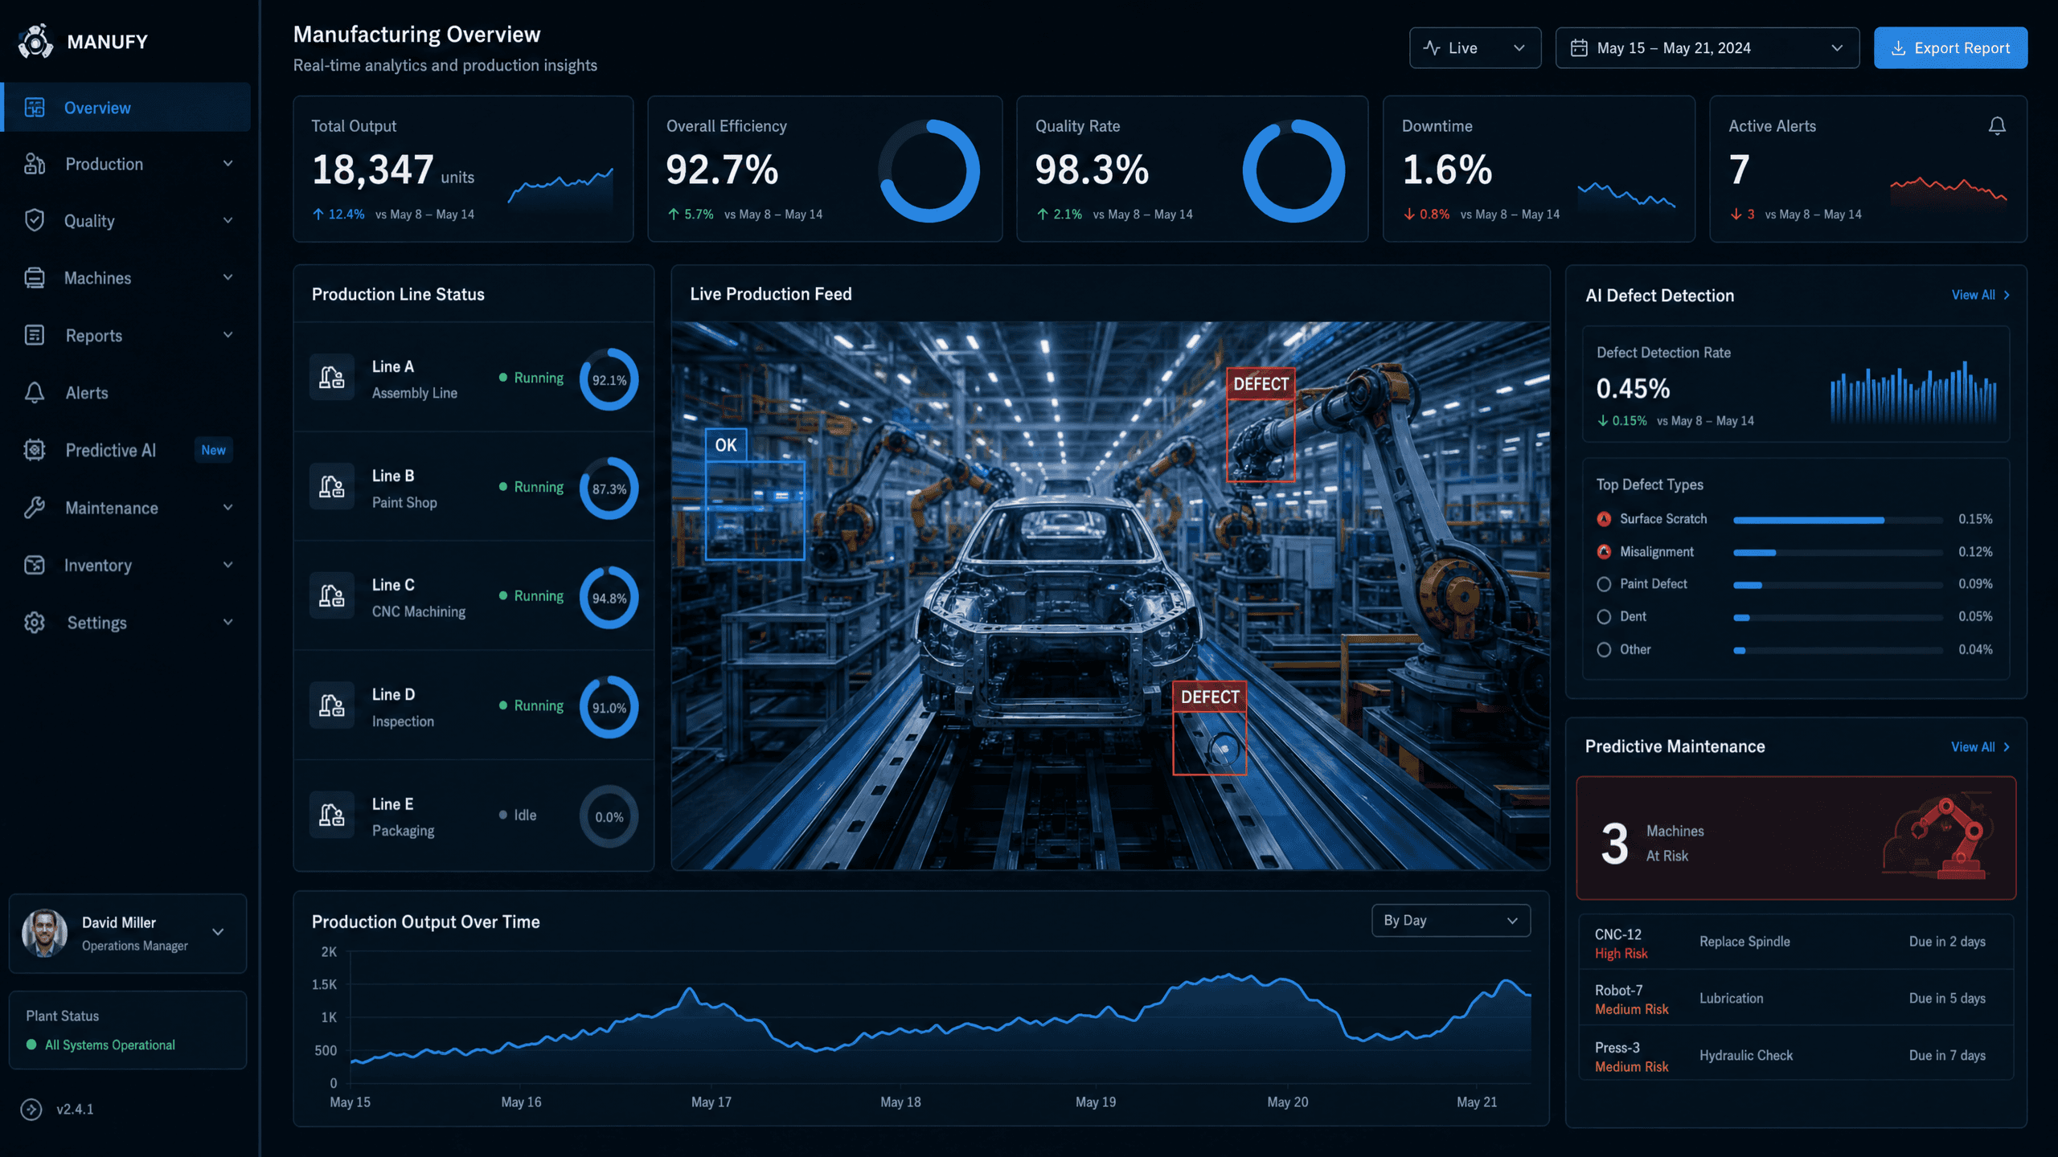Select the Surface Scratch defect type radio
The image size is (2058, 1157).
coord(1604,519)
